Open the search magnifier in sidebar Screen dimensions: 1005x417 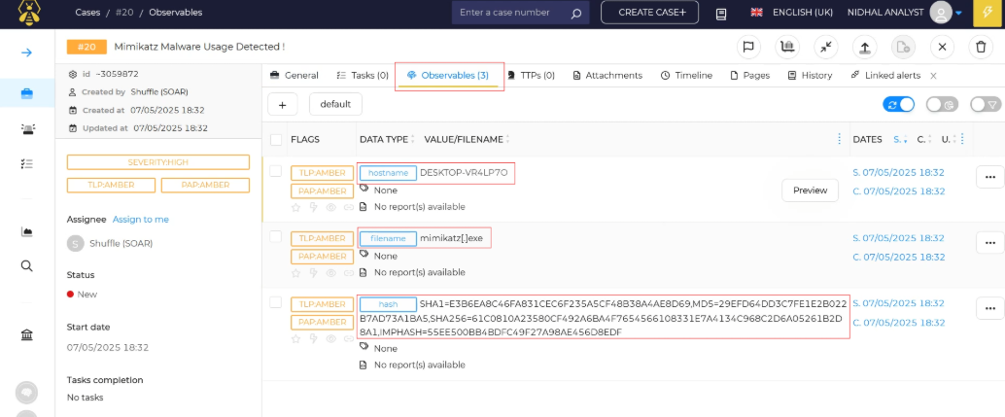(x=27, y=266)
